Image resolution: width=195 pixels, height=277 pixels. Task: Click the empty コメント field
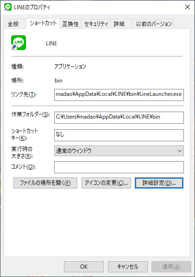tap(119, 167)
